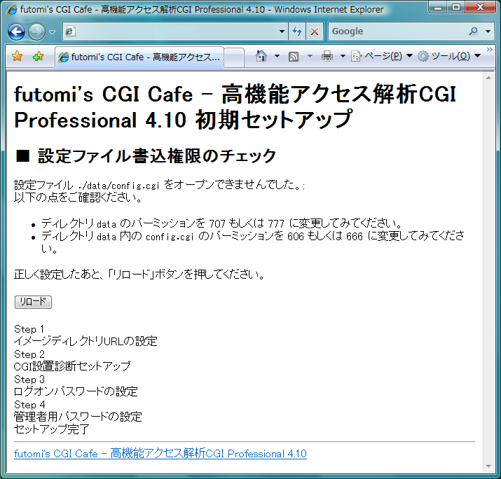Click the Internet Explorer title bar icon
The width and height of the screenshot is (501, 479).
click(x=11, y=10)
